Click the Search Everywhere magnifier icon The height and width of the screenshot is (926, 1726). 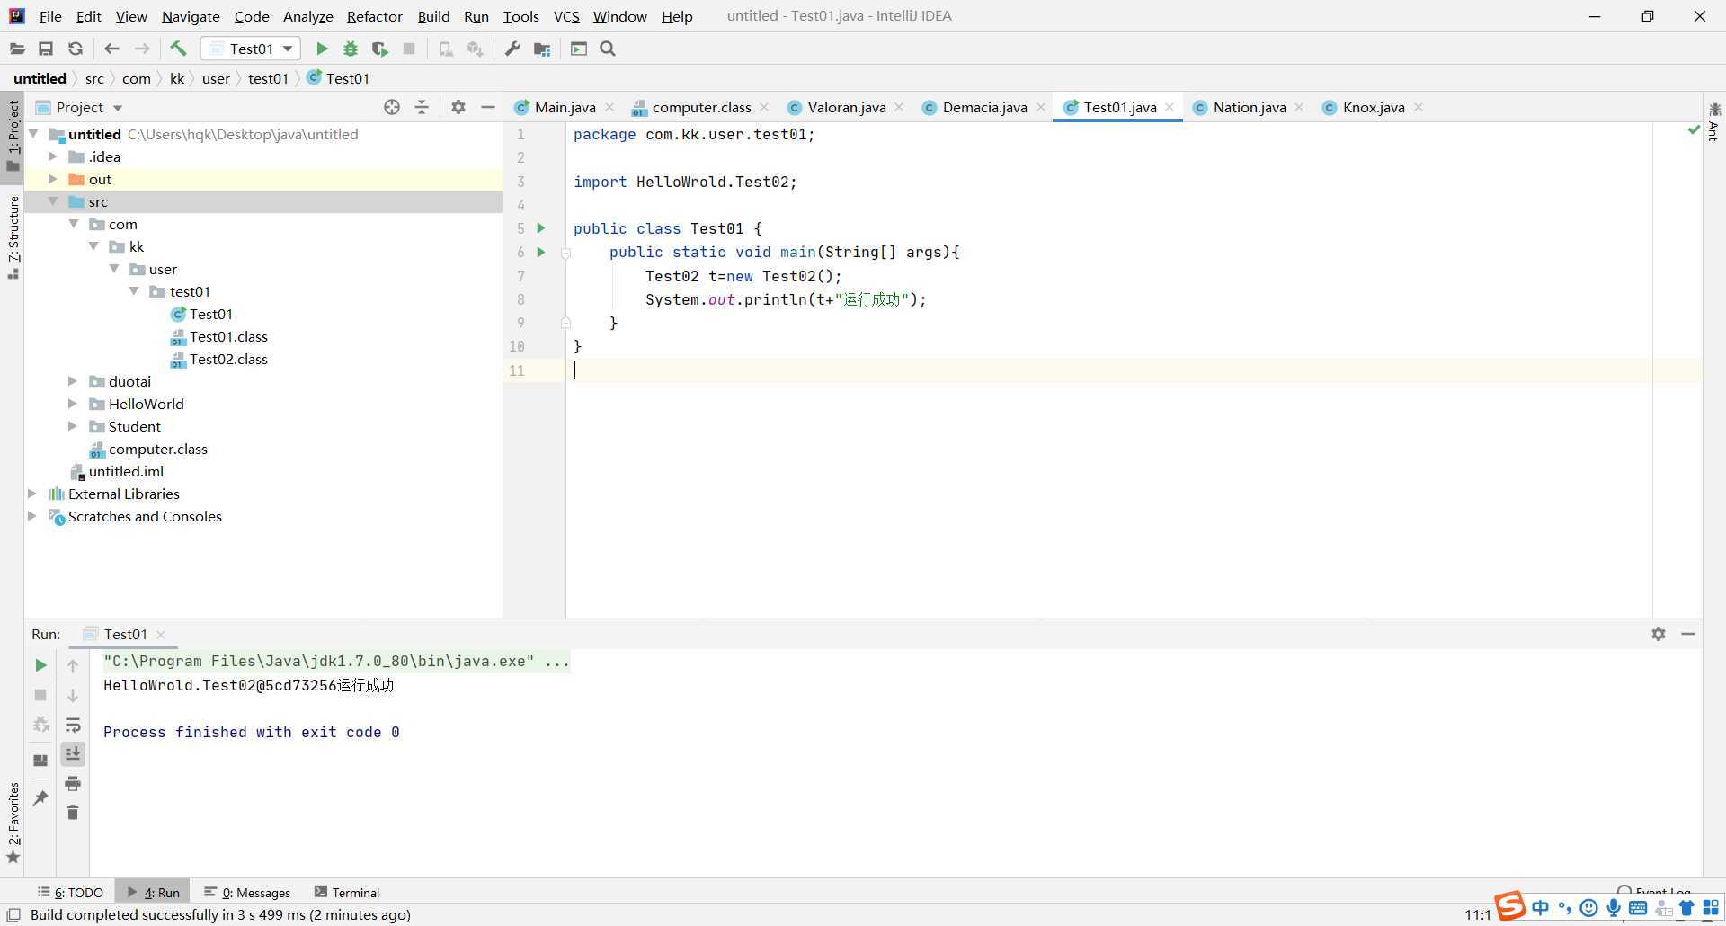(x=608, y=49)
